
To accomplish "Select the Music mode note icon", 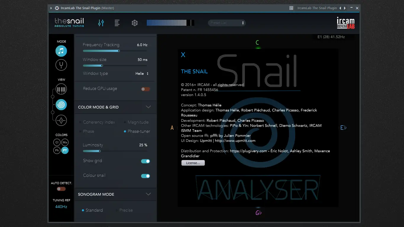I will 61,51.
